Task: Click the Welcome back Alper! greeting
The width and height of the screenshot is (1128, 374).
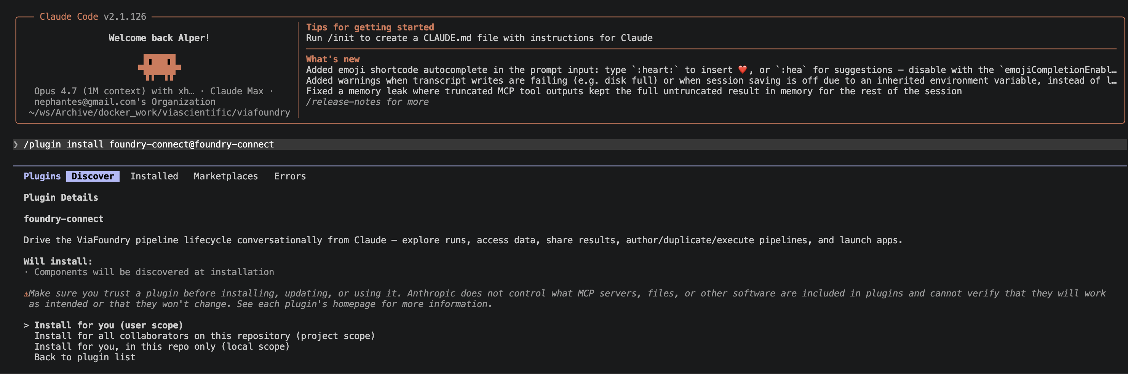Action: click(x=160, y=38)
